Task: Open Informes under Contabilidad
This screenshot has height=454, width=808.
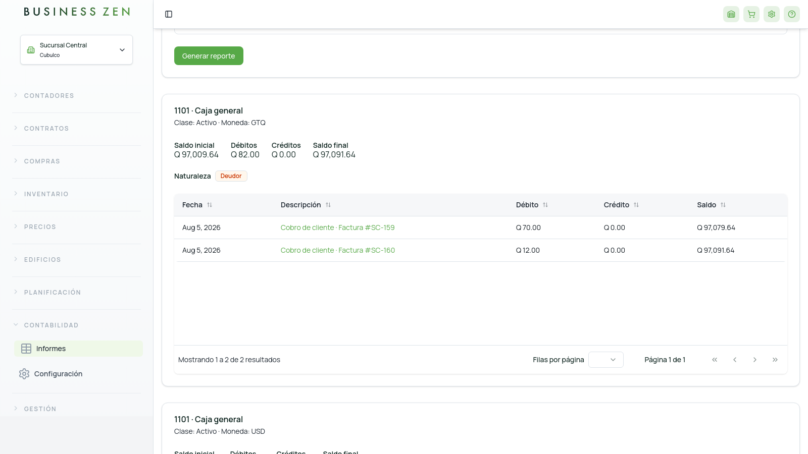Action: click(78, 349)
